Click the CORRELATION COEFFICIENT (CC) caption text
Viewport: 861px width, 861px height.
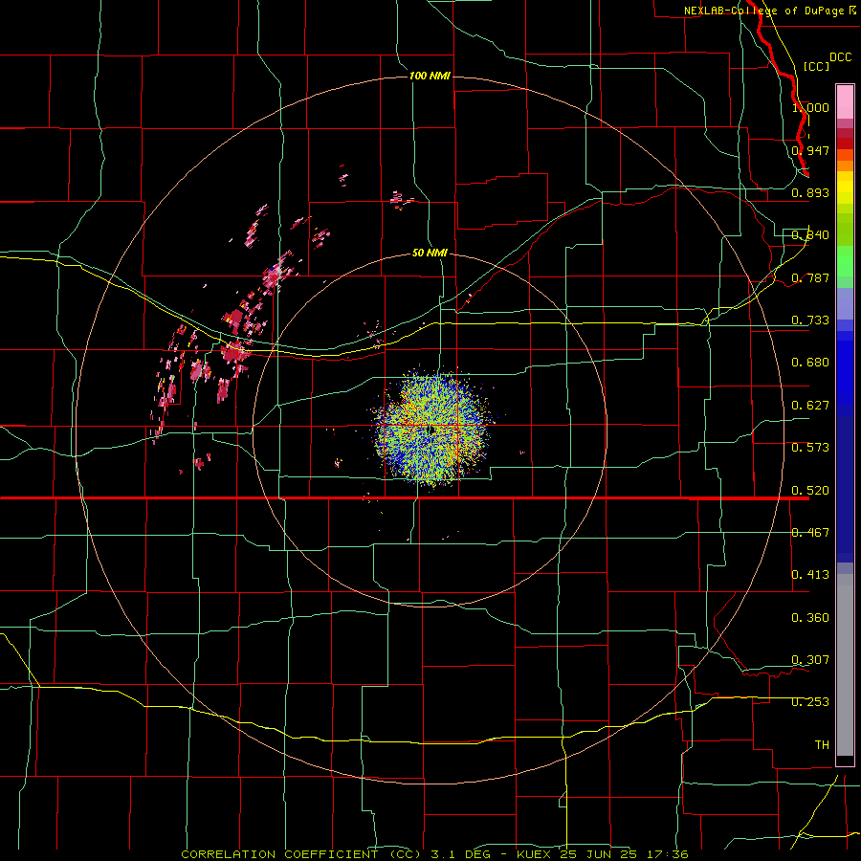(x=301, y=854)
